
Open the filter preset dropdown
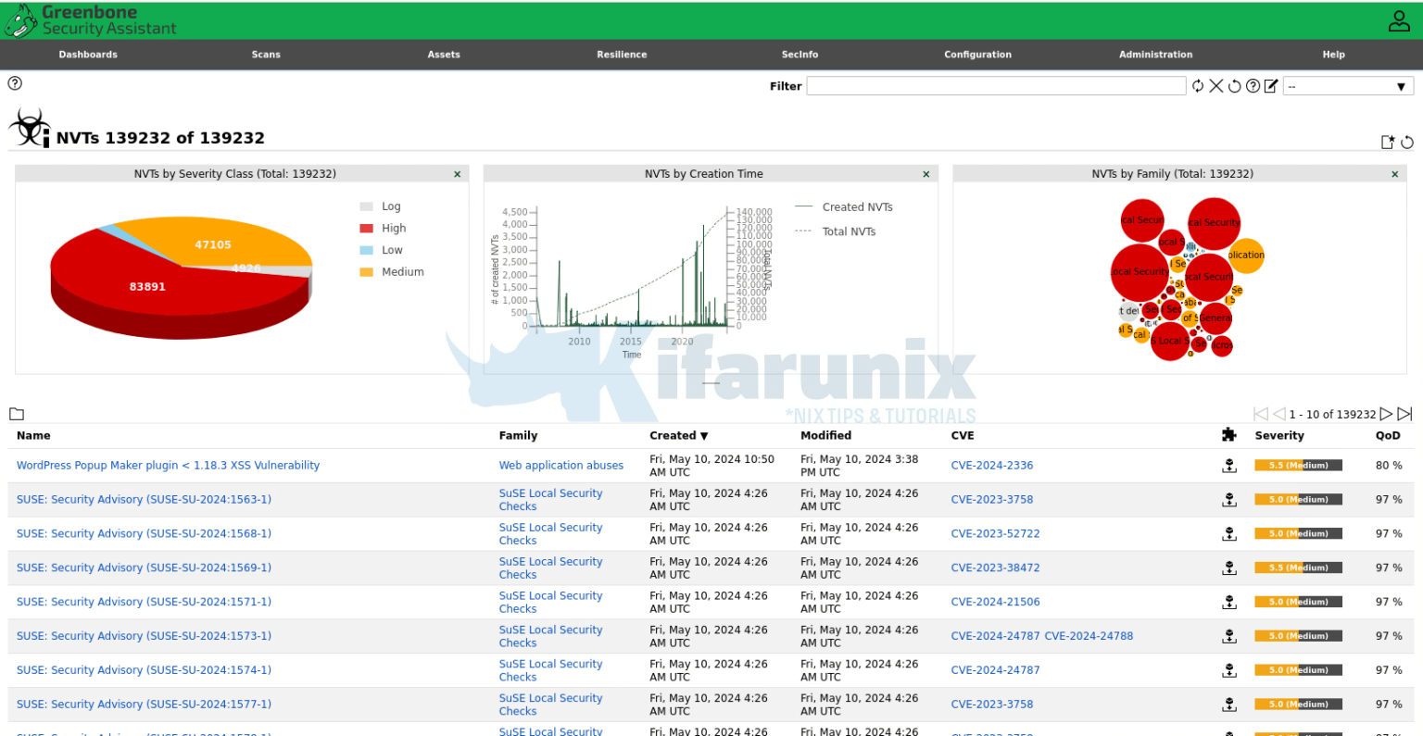(1348, 85)
